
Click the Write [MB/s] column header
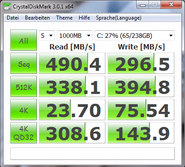point(141,47)
